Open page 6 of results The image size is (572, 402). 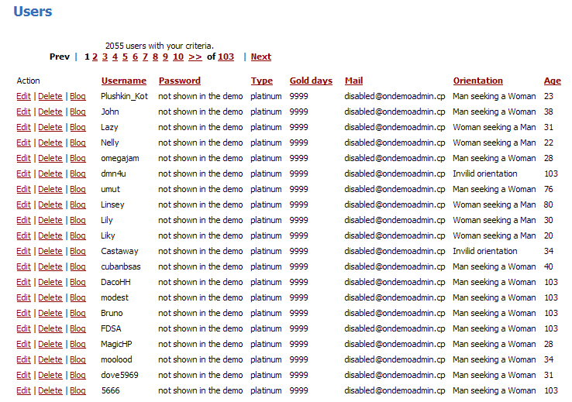(x=135, y=57)
